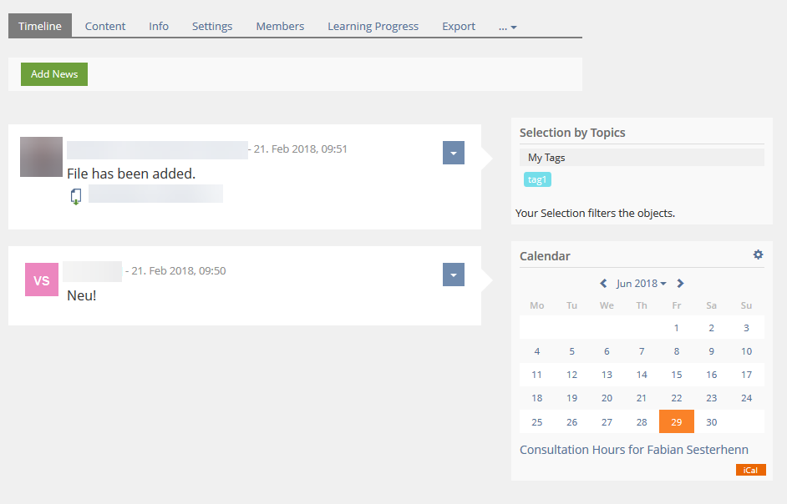This screenshot has width=787, height=504.
Task: Open actions dropdown for file-added post
Action: tap(453, 153)
